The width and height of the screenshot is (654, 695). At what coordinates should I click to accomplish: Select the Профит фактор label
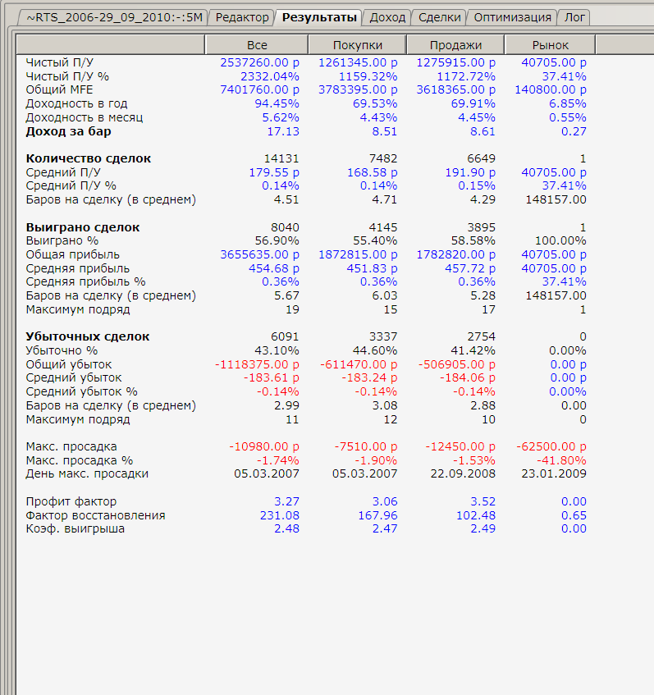tap(71, 501)
